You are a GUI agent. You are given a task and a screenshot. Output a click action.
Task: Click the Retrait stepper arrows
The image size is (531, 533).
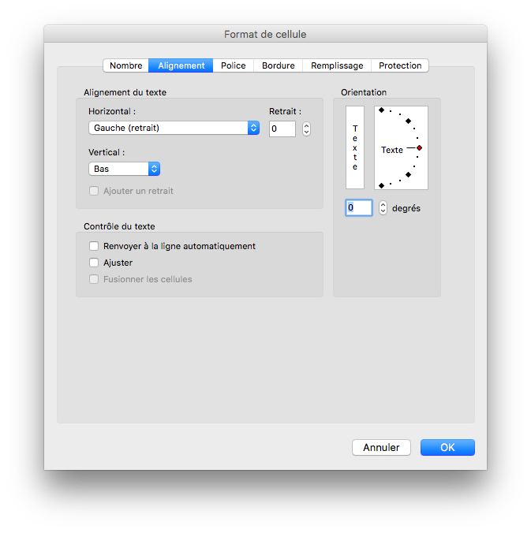[x=306, y=129]
